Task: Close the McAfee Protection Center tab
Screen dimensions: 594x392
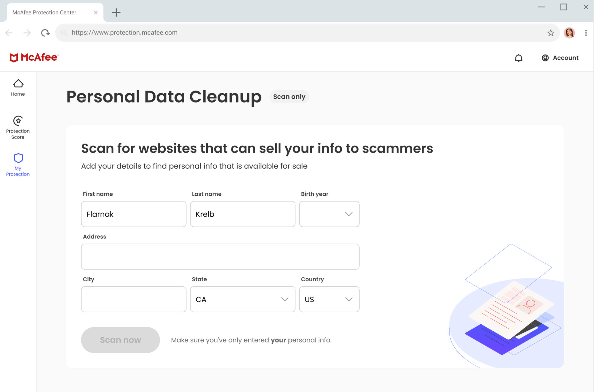Action: pos(96,13)
